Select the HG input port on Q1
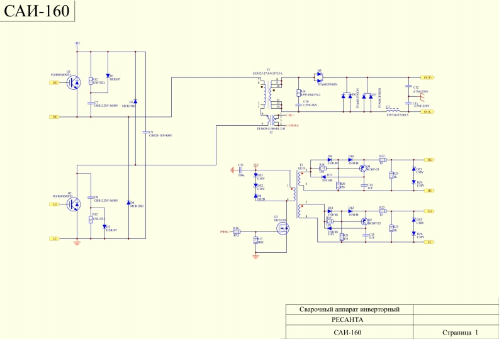499x339 pixels. click(55, 82)
